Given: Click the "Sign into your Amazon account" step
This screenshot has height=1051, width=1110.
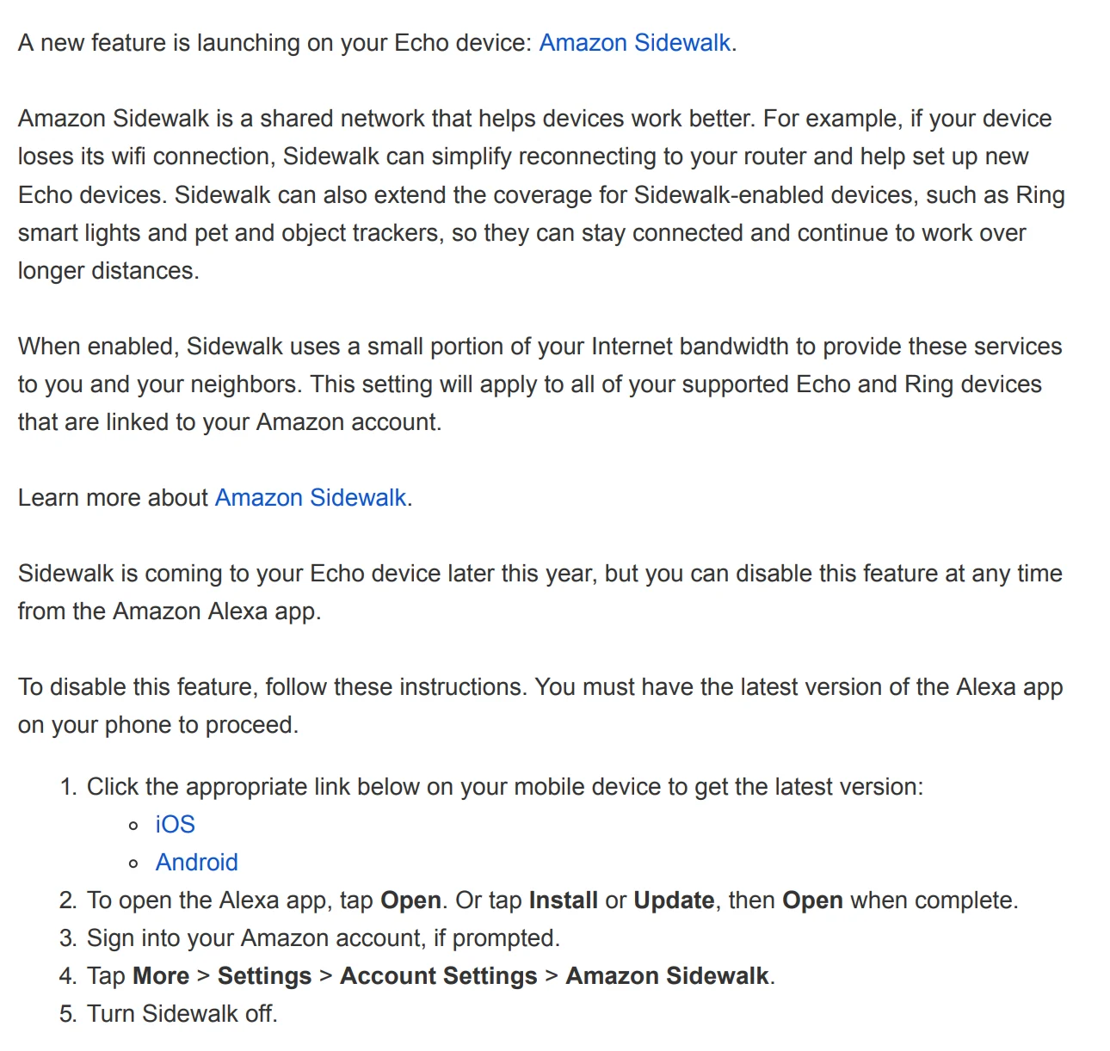Looking at the screenshot, I should (323, 938).
